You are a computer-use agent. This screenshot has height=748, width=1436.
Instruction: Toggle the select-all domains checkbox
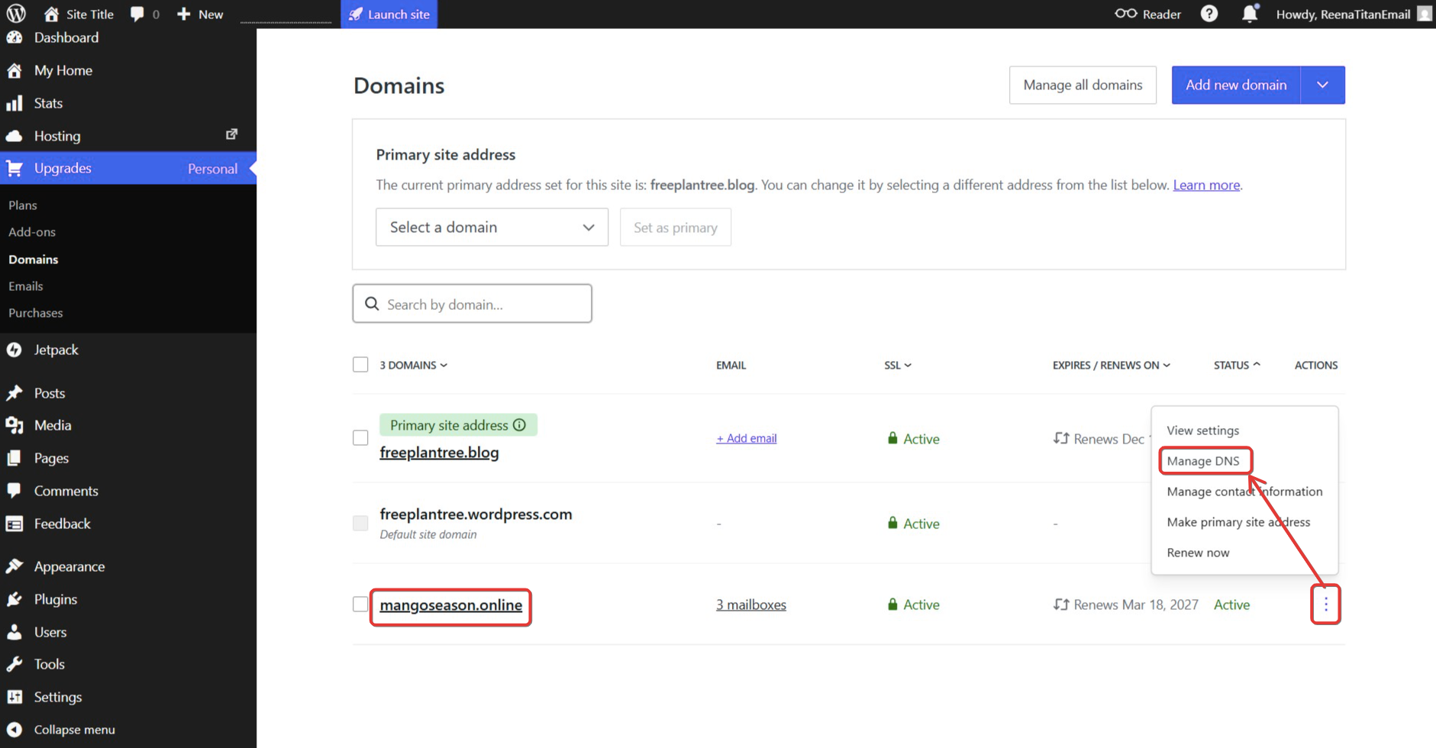tap(360, 365)
